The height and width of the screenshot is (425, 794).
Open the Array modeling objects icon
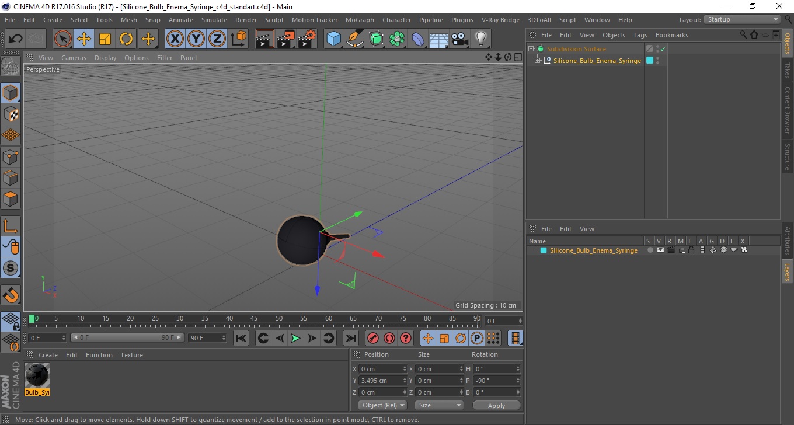(x=397, y=39)
